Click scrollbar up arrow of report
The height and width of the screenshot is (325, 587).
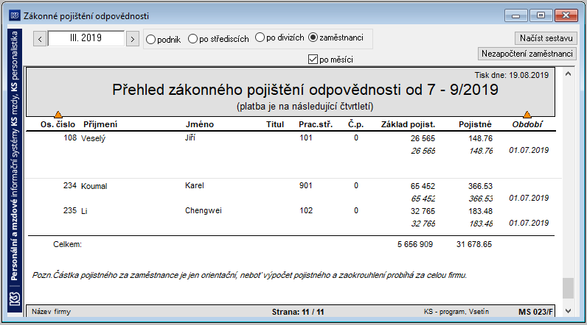[x=568, y=74]
